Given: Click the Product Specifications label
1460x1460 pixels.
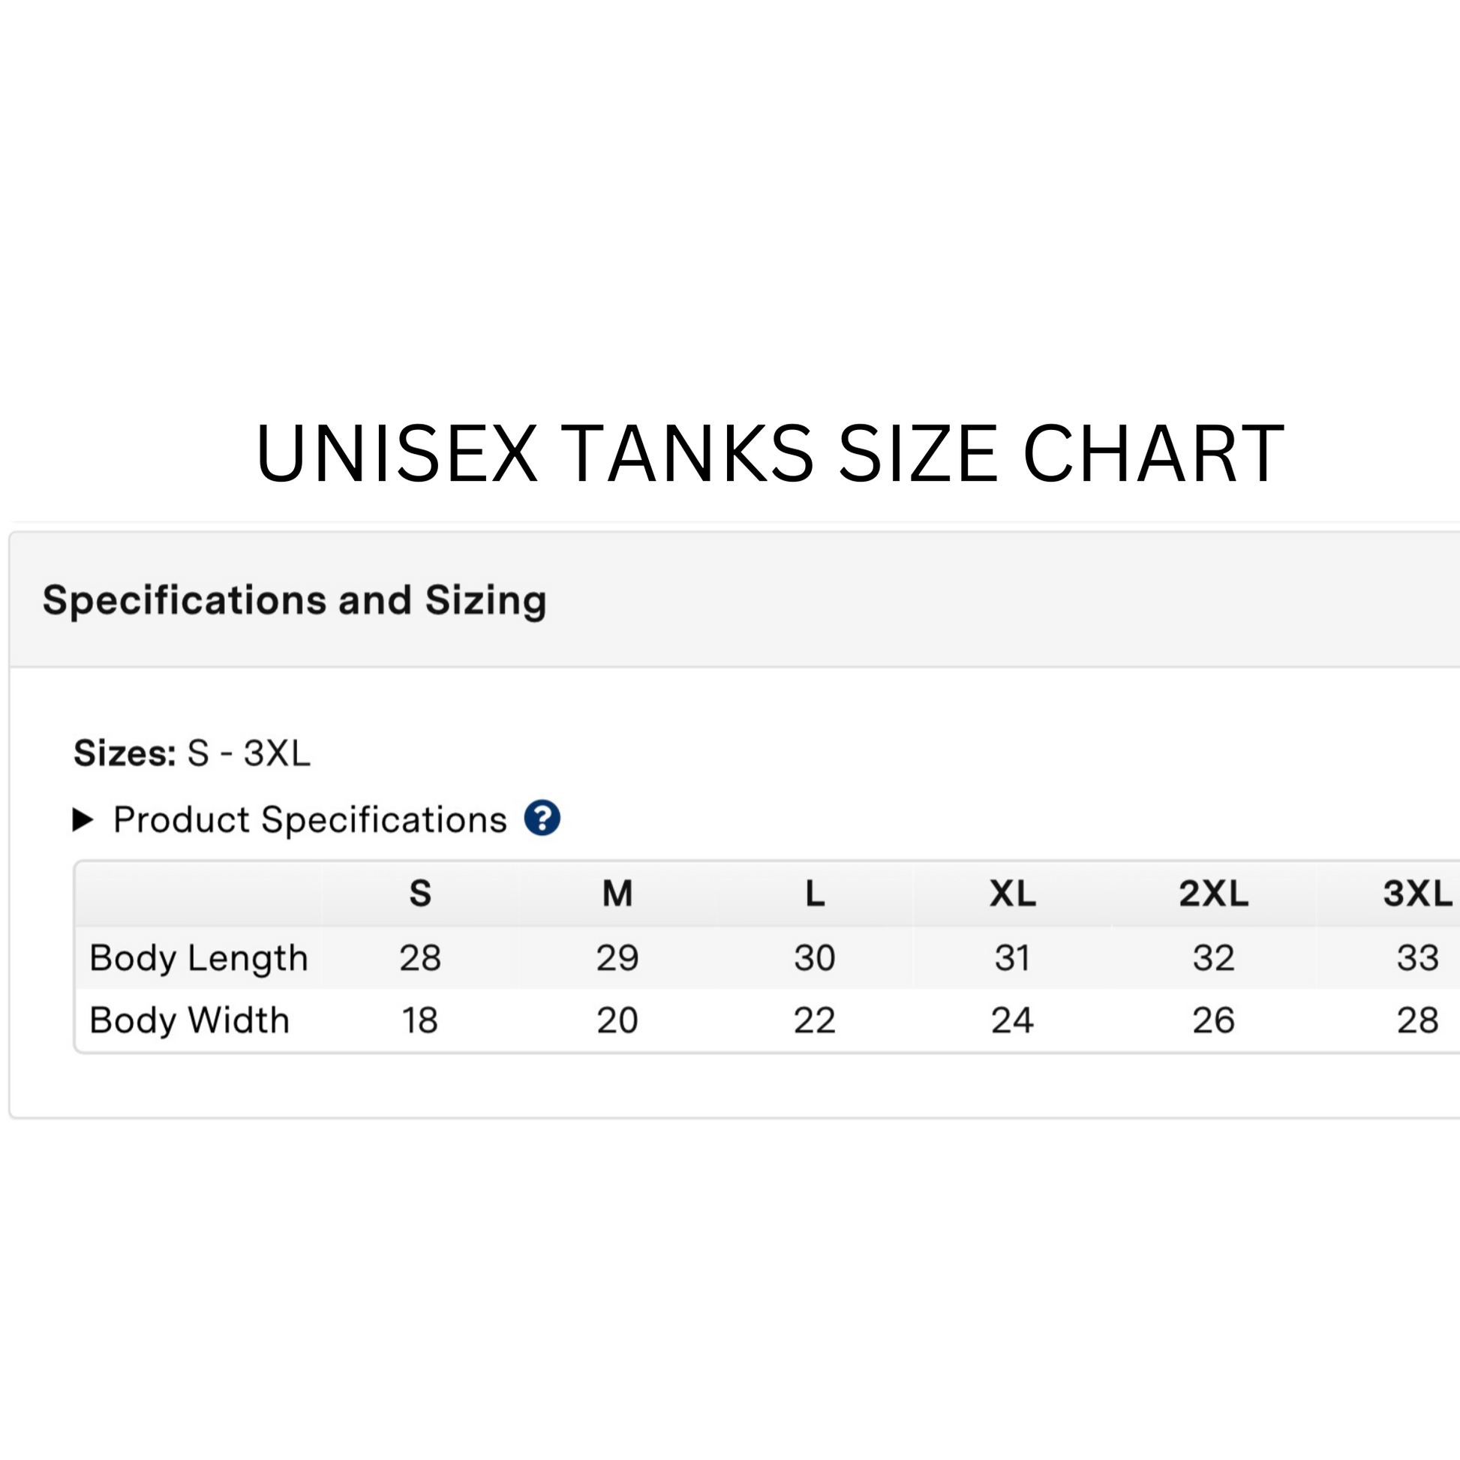Looking at the screenshot, I should 310,820.
